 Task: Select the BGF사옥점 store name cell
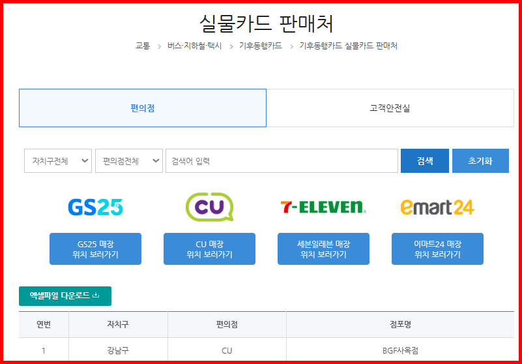[x=400, y=351]
